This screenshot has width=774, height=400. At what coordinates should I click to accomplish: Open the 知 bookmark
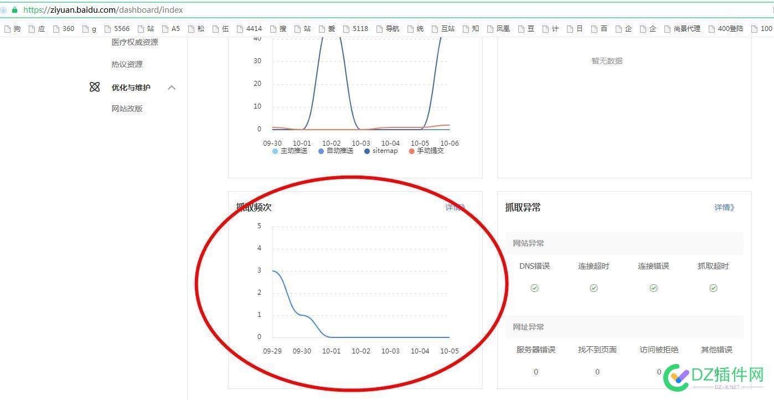(471, 29)
